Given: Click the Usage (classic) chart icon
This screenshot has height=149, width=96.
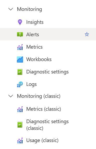Looking at the screenshot, I should click(x=20, y=140).
